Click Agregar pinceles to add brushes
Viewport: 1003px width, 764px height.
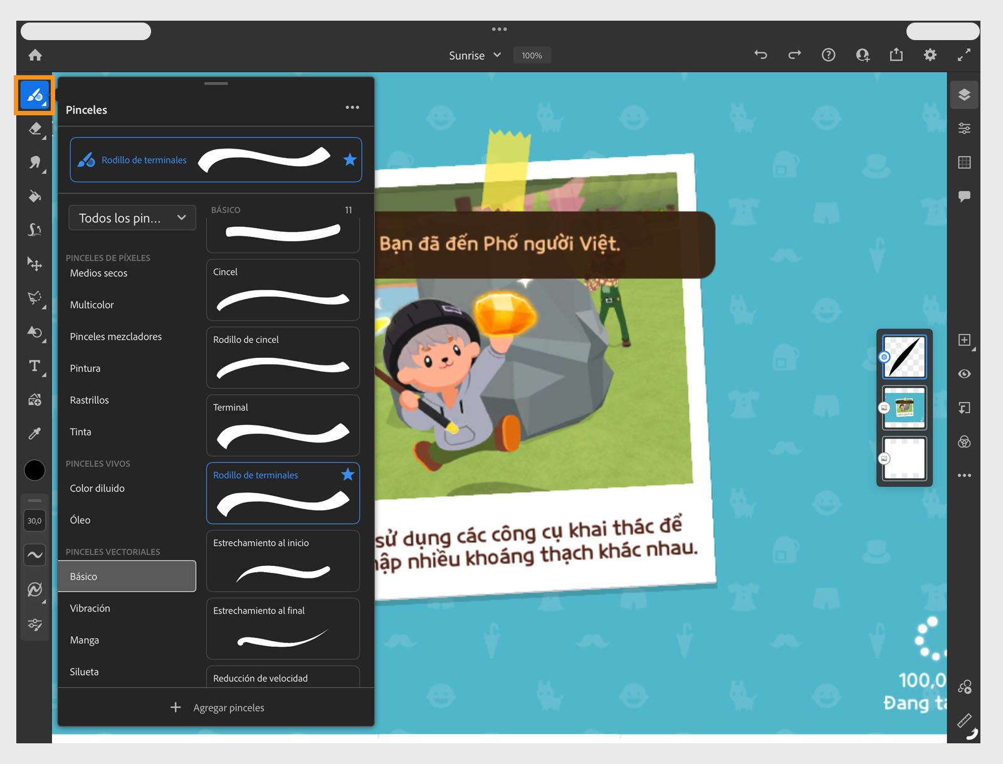click(x=217, y=708)
